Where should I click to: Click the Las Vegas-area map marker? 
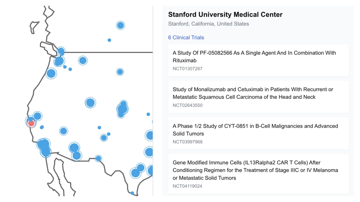coord(64,131)
